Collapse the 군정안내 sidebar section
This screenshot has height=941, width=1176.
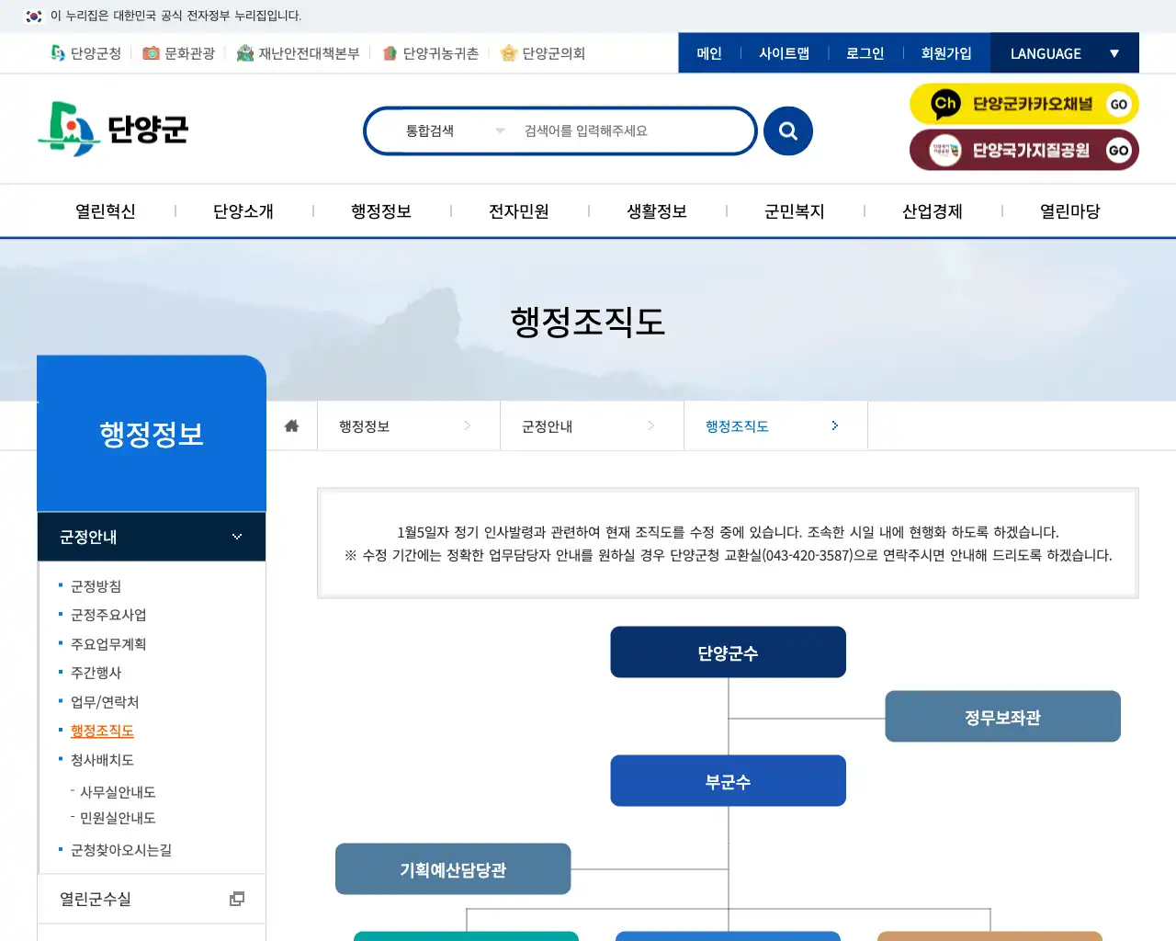click(236, 537)
